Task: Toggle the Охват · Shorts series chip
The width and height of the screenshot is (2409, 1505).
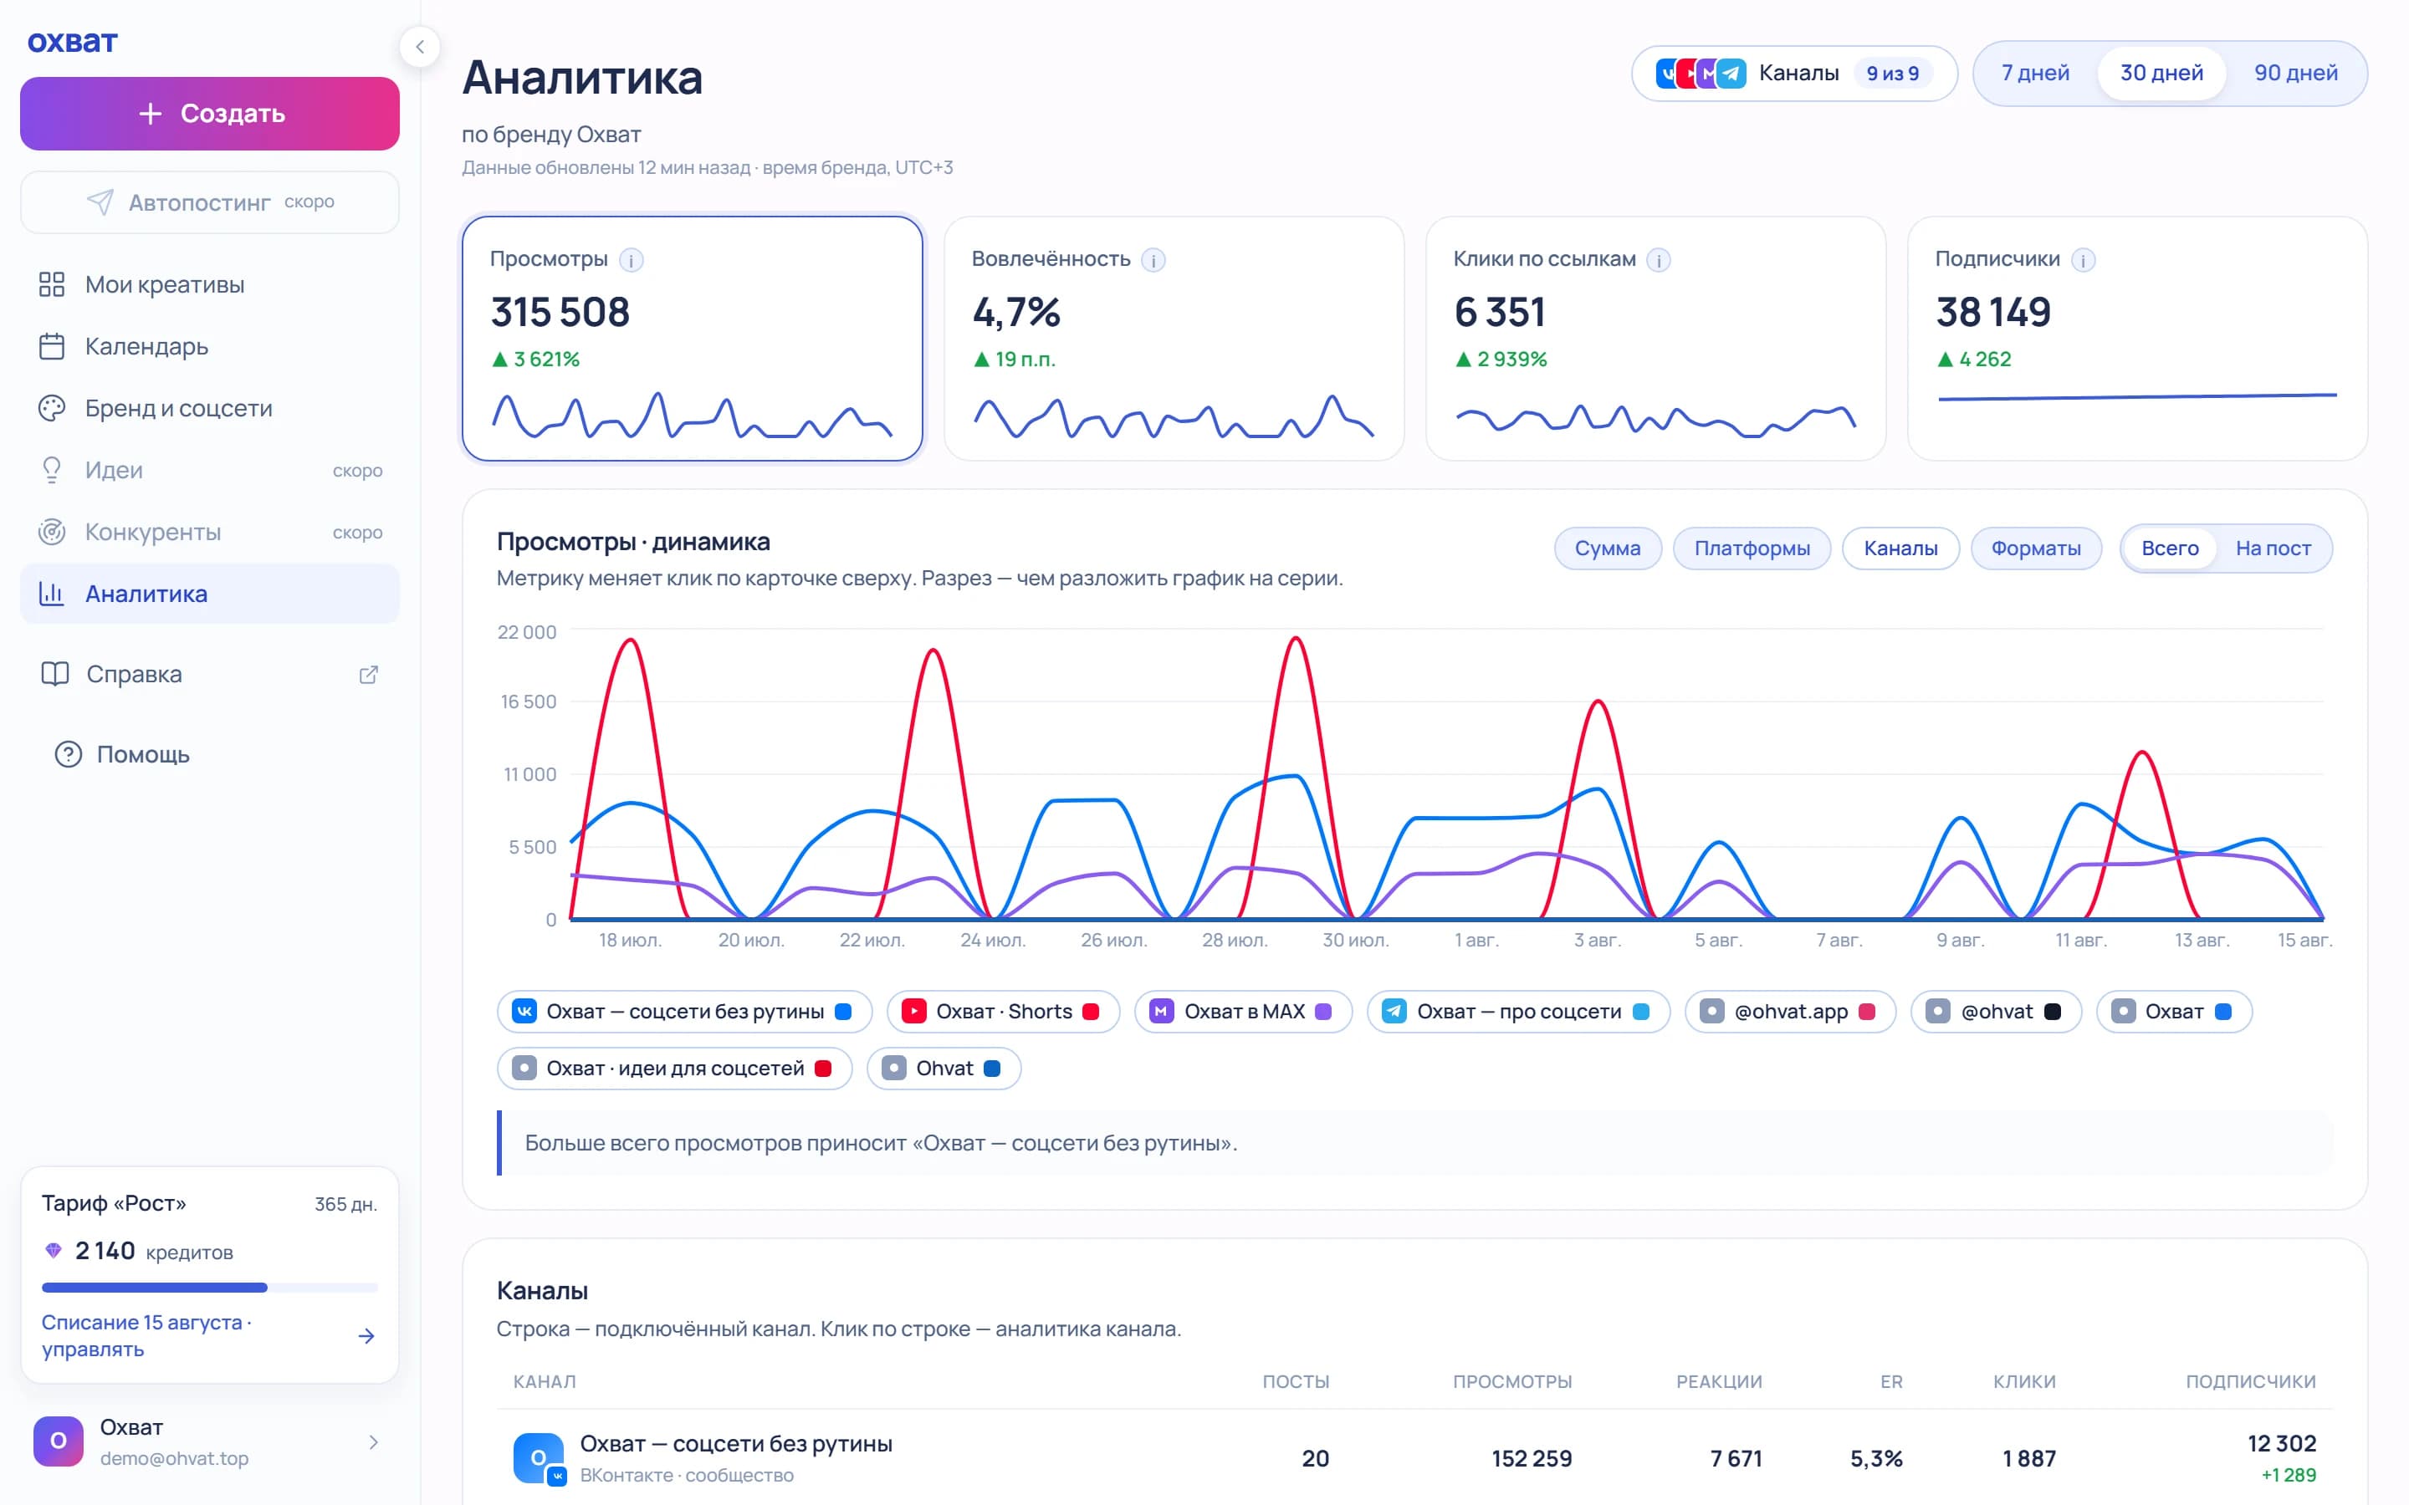Action: click(x=1004, y=1012)
